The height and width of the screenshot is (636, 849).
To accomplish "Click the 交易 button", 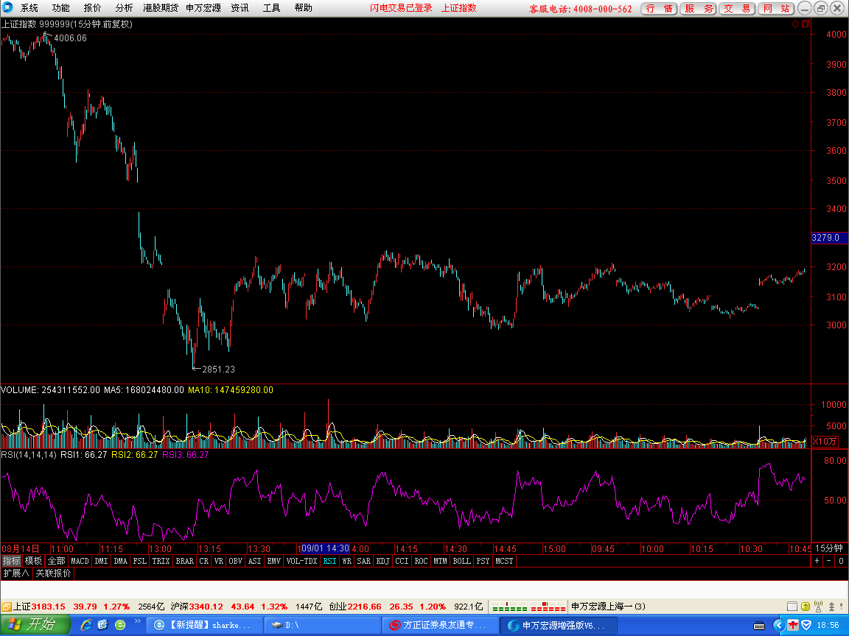I will coord(738,8).
